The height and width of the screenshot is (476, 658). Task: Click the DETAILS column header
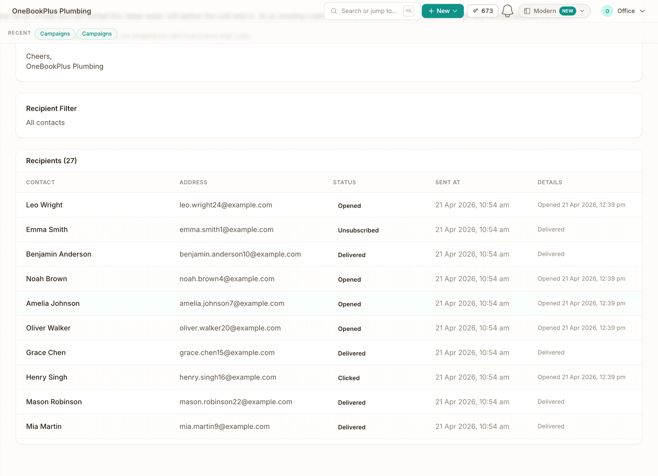[550, 182]
